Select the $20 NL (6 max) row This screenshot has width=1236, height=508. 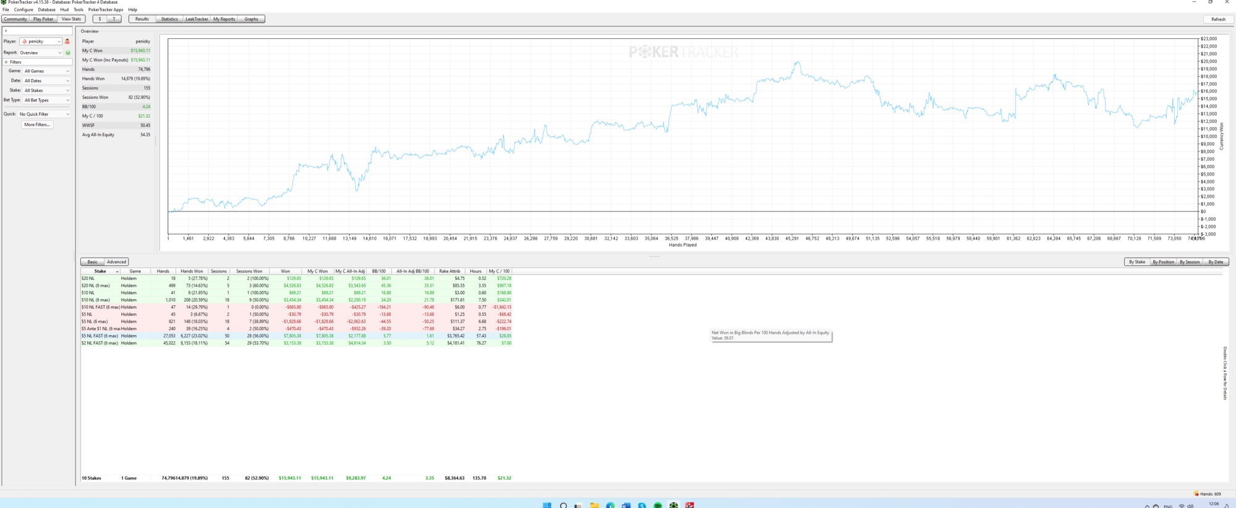coord(297,286)
